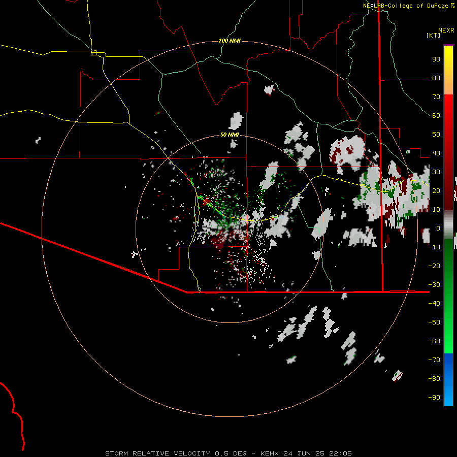Click the -70 value on velocity scale
The height and width of the screenshot is (457, 457).
click(x=434, y=360)
